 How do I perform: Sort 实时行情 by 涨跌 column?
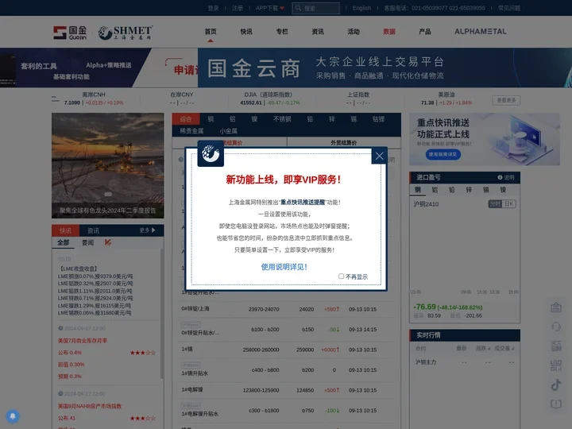[483, 349]
